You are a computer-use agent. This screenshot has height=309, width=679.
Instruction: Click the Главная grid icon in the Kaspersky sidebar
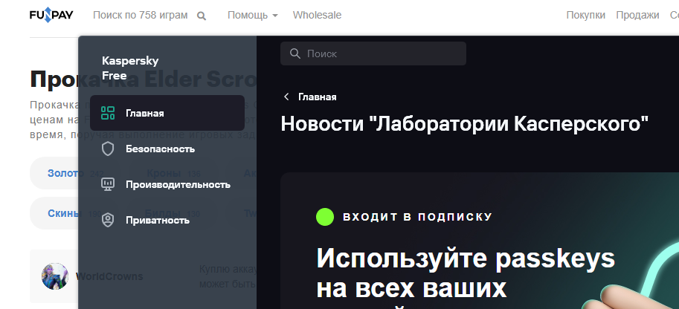coord(107,113)
